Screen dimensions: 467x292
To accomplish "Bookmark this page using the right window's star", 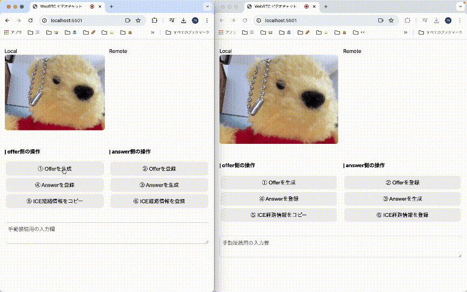I will [x=391, y=21].
